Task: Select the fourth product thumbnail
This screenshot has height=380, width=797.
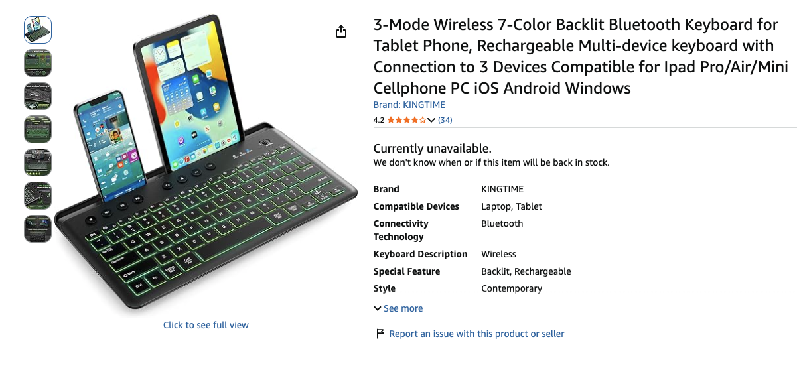Action: (38, 129)
